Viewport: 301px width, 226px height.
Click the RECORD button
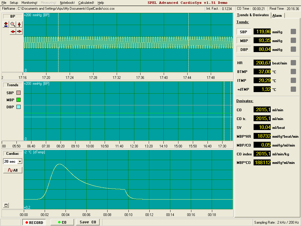[34, 222]
